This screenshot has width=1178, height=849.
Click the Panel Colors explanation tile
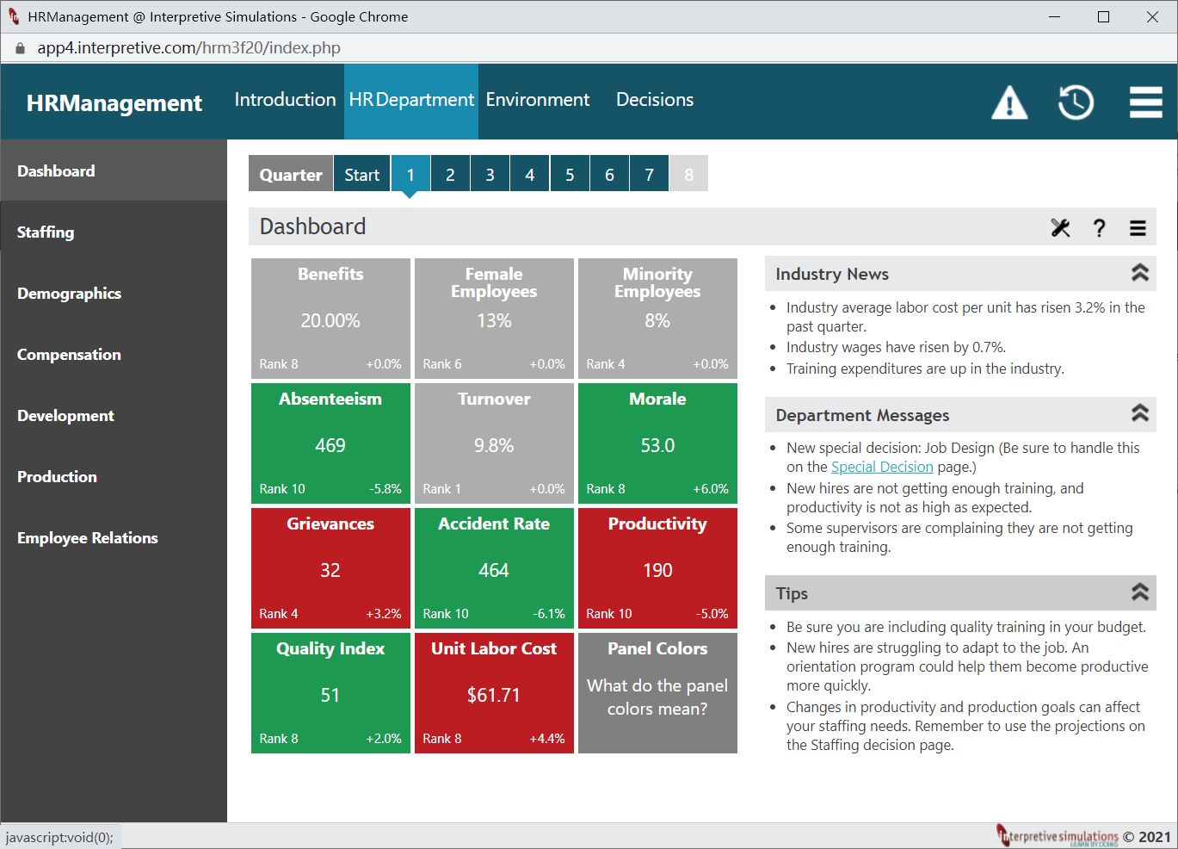[657, 693]
